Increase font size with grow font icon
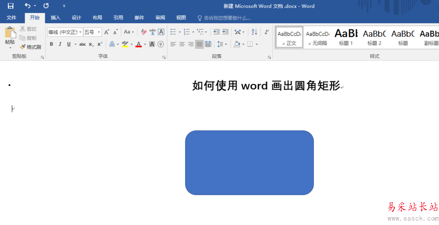The height and width of the screenshot is (225, 439). click(107, 32)
